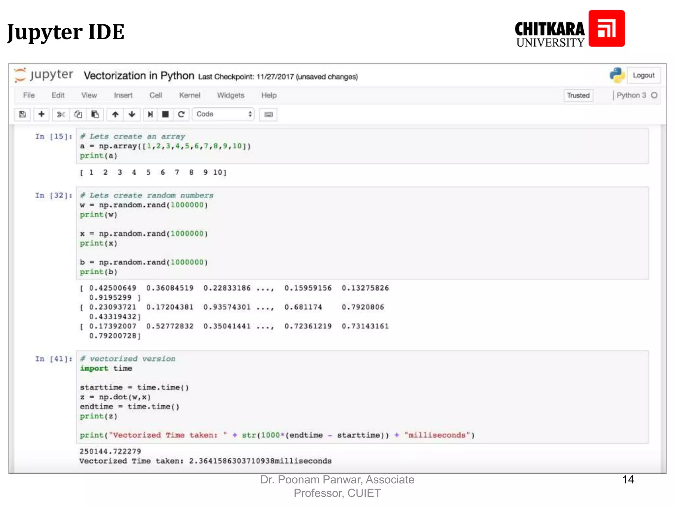
Task: Click the Trusted notebook button
Action: [578, 96]
